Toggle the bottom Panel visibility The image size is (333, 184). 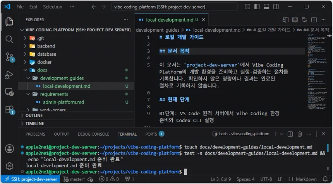click(x=266, y=7)
